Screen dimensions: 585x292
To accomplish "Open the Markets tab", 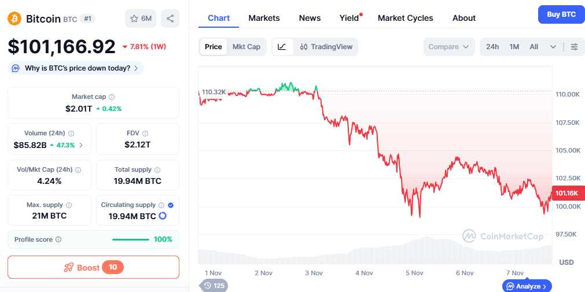I will point(264,18).
